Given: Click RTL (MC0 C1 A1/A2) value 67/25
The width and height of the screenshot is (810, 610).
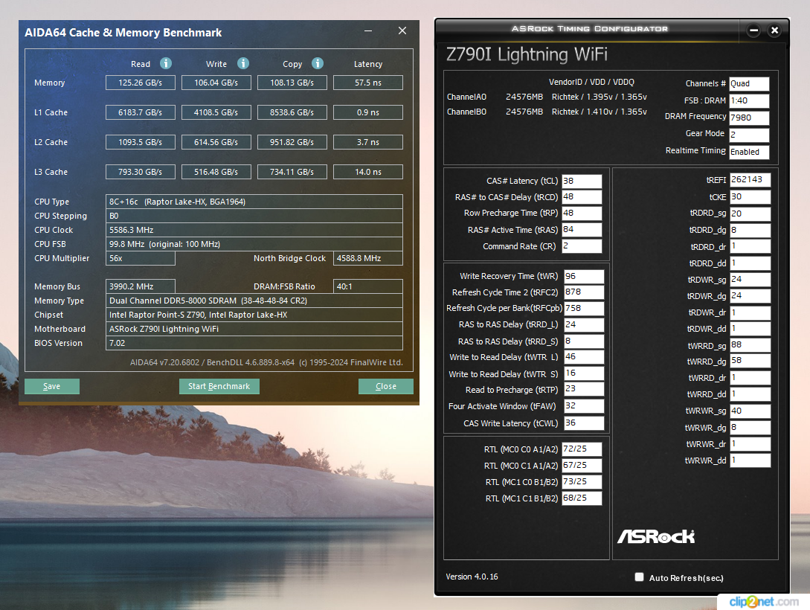Looking at the screenshot, I should [582, 466].
